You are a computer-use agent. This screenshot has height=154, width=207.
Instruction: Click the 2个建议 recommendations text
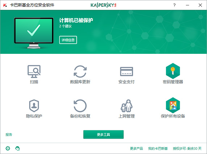[66, 26]
